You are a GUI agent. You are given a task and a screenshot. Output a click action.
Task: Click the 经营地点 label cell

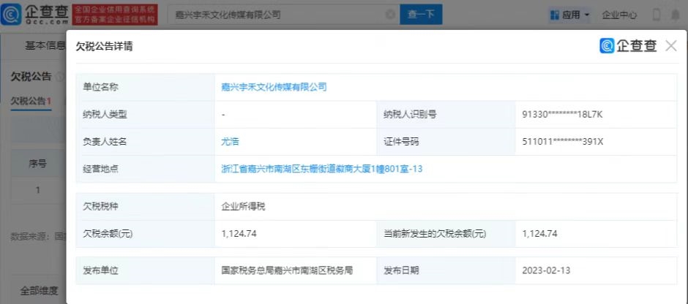click(x=145, y=169)
